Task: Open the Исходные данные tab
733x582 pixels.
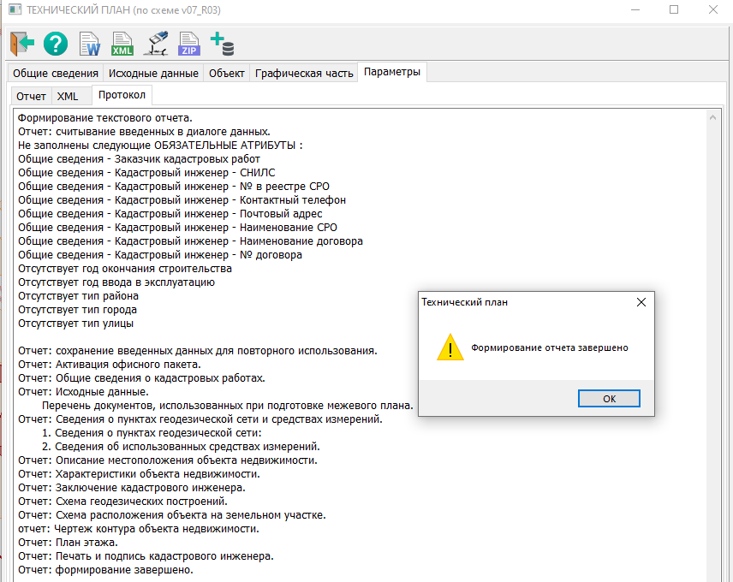Action: [154, 74]
